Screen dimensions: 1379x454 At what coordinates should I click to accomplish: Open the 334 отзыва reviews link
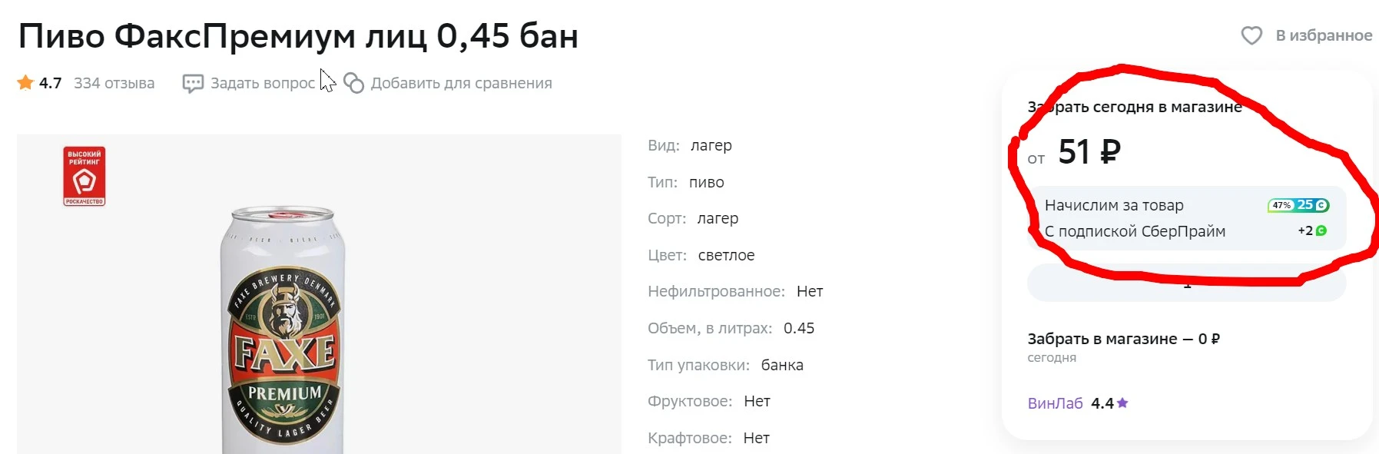pyautogui.click(x=114, y=83)
